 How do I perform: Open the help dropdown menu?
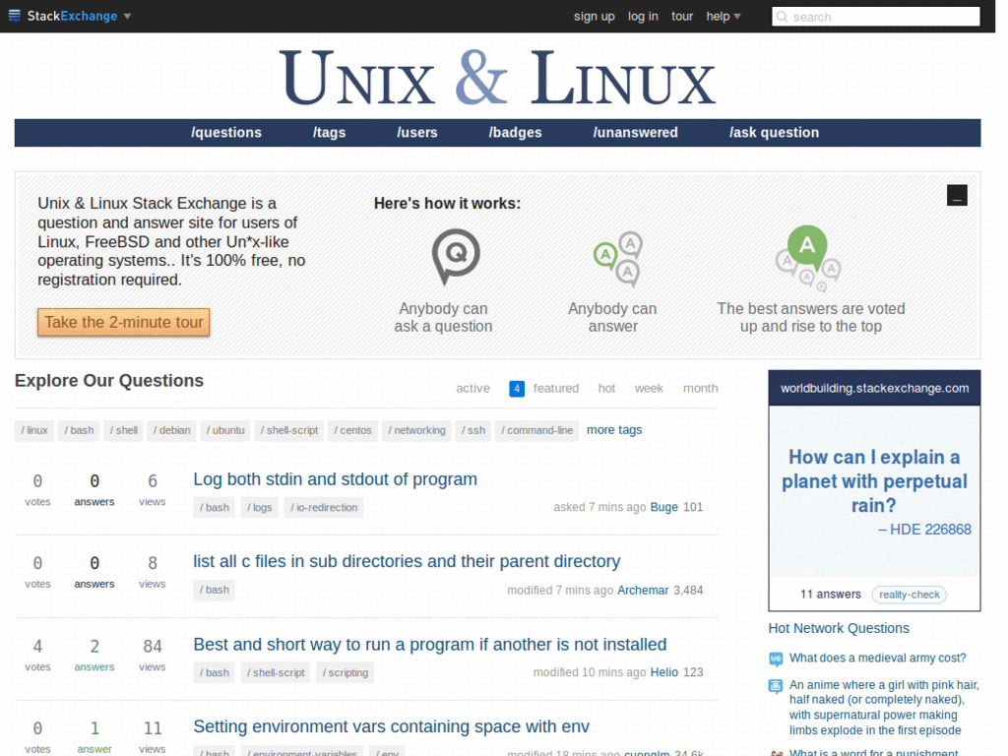[724, 16]
